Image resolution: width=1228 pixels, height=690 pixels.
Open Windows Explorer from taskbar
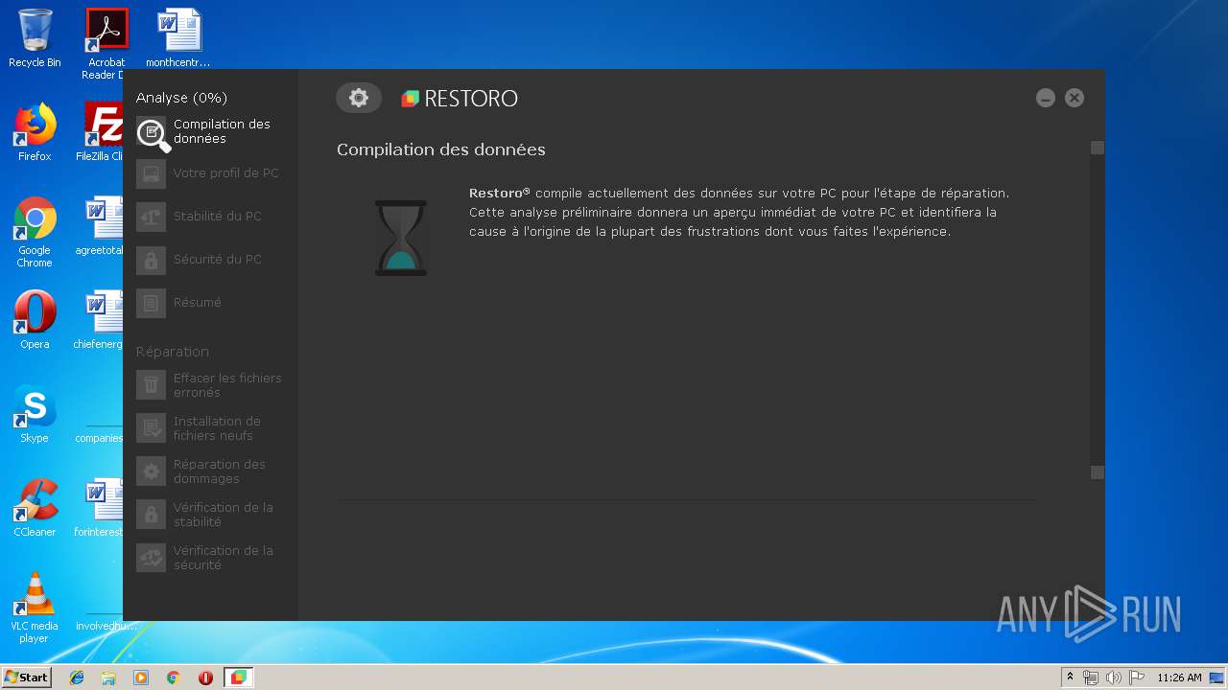108,678
